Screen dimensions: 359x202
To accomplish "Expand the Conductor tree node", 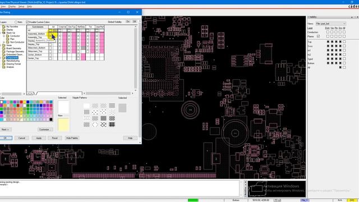I will pos(4,36).
